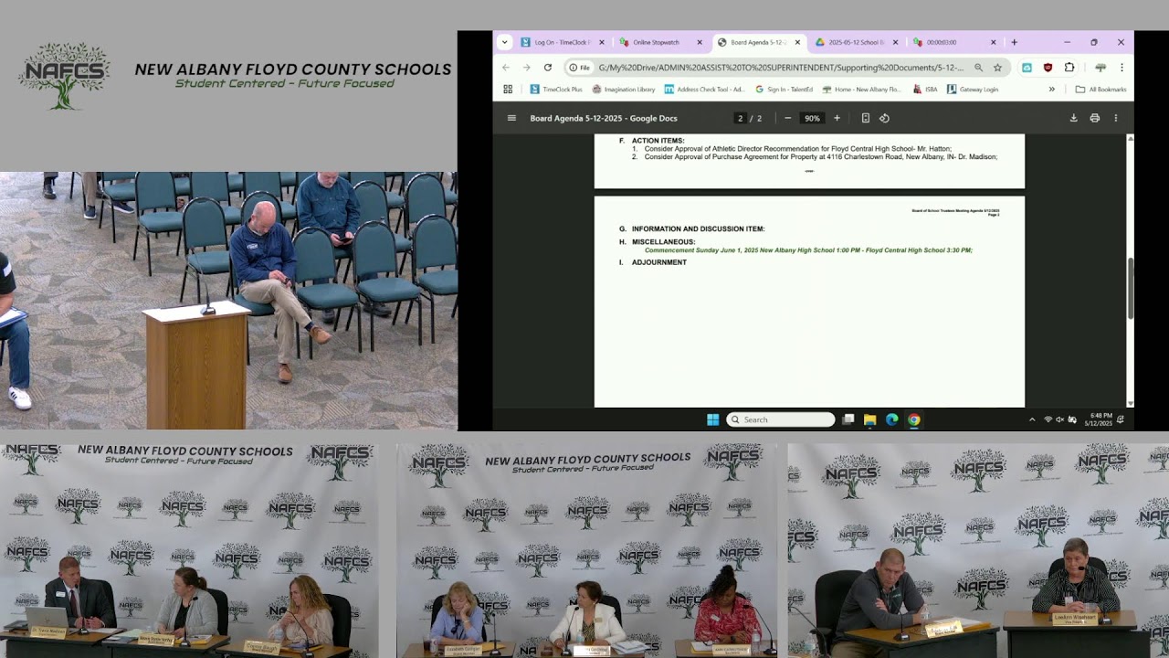
Task: Open TimeClock Plus bookmark
Action: (555, 90)
